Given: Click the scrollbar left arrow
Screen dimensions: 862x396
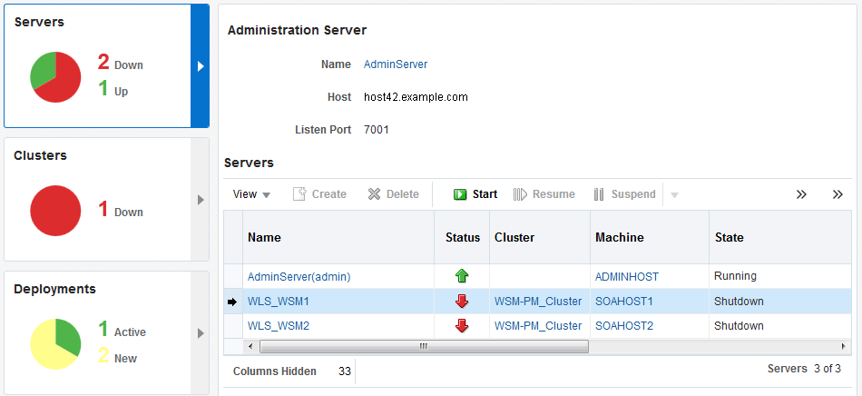Looking at the screenshot, I should pyautogui.click(x=250, y=347).
